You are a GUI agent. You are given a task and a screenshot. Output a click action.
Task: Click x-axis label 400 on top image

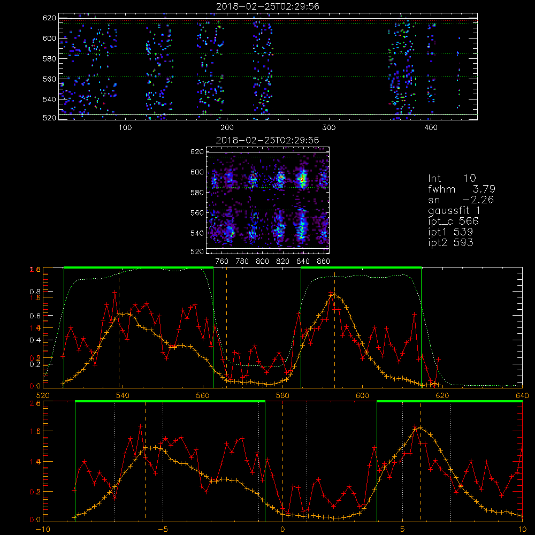pyautogui.click(x=431, y=128)
